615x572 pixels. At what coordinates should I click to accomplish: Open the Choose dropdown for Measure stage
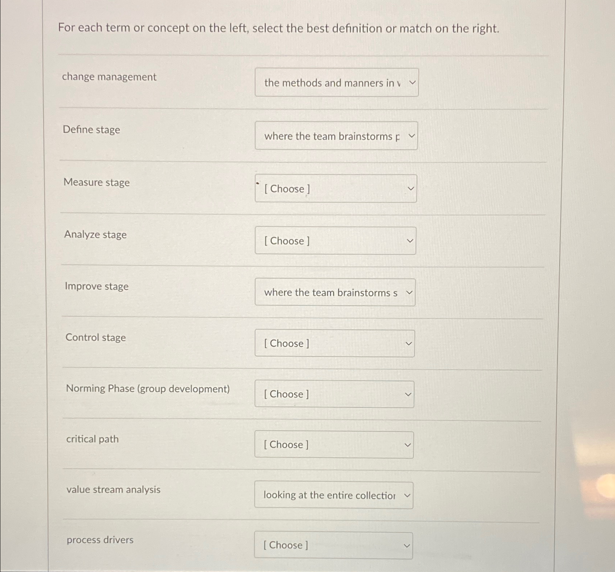click(x=335, y=188)
